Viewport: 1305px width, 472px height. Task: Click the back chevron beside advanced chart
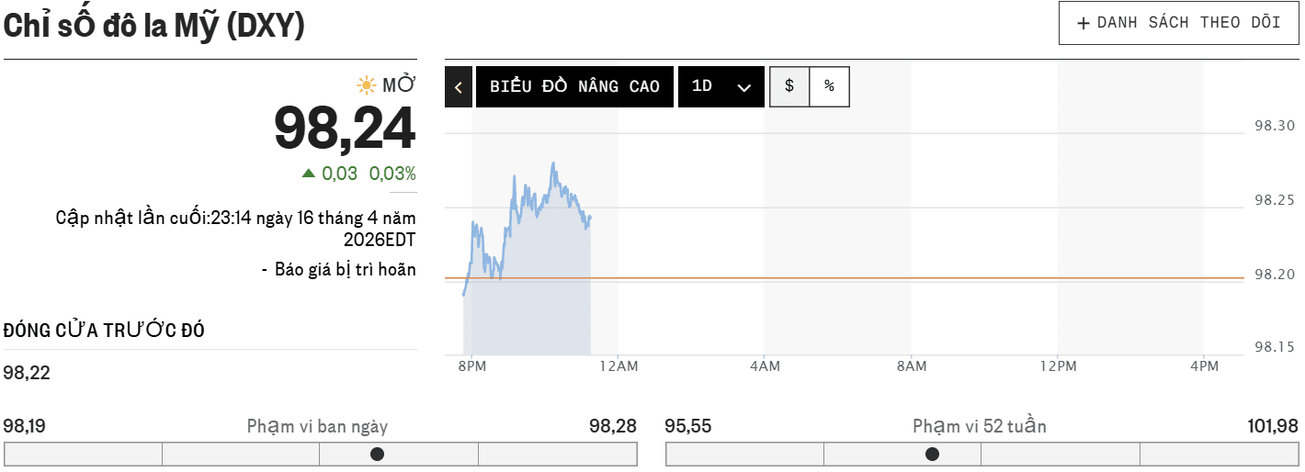(x=459, y=86)
